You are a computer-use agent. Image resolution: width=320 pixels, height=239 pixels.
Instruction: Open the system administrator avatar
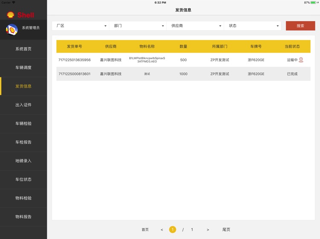coord(12,30)
